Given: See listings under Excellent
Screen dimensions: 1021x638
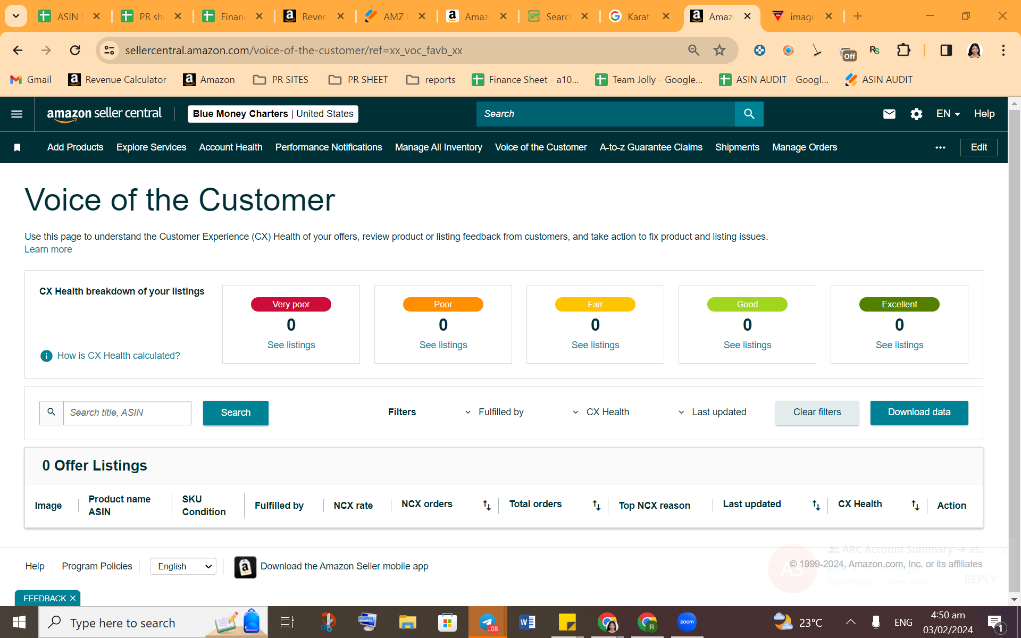Looking at the screenshot, I should 899,345.
